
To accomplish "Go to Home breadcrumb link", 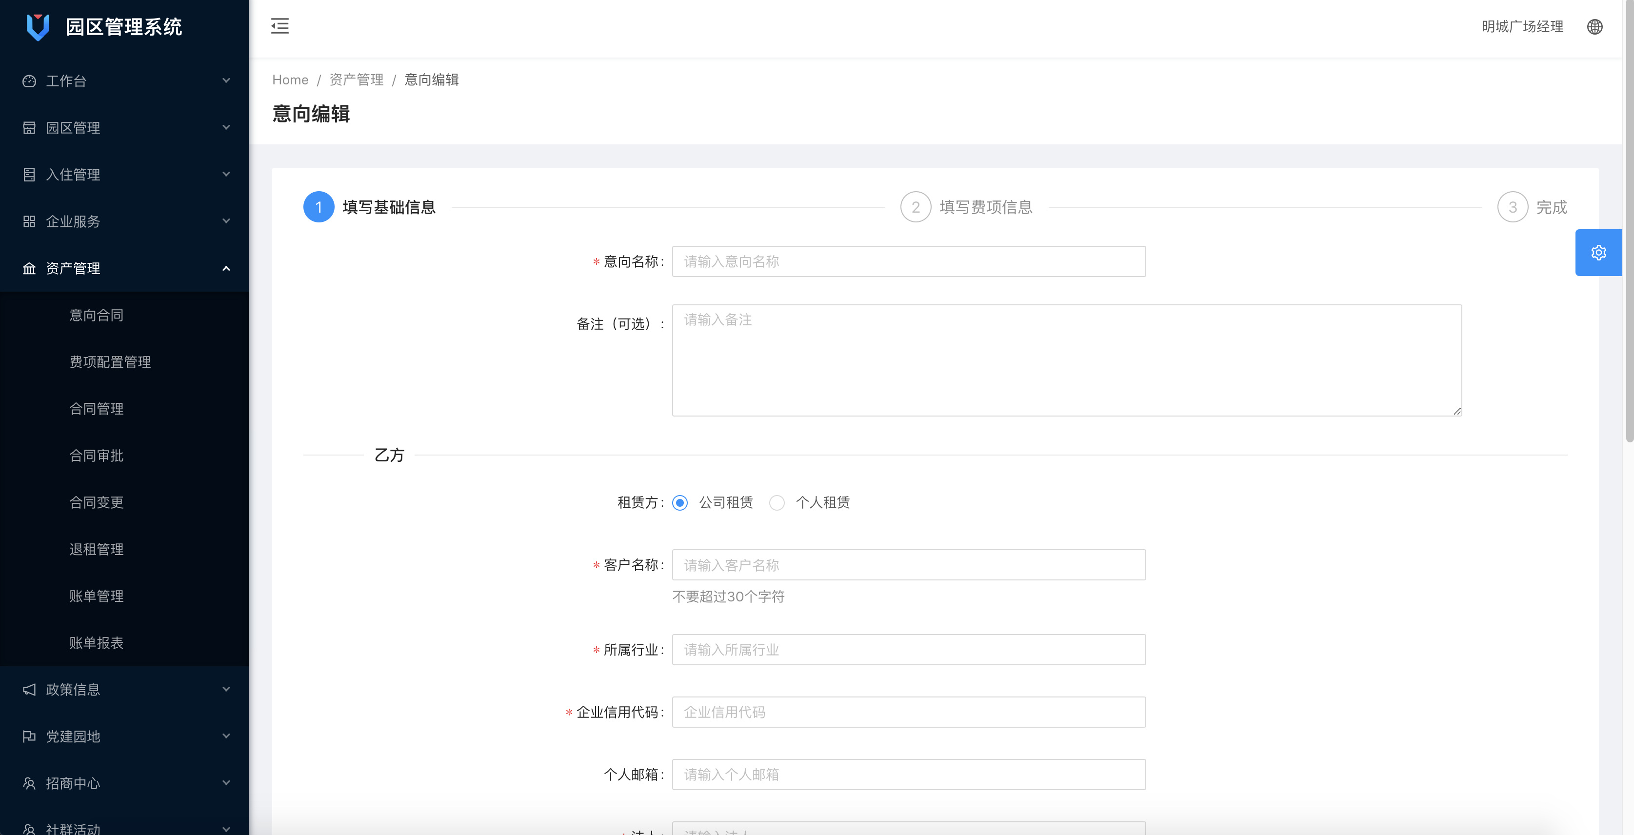I will 290,80.
